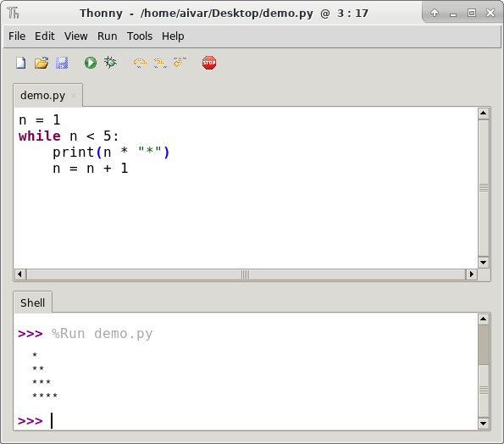Close the demo.py tab
The image size is (504, 444).
click(x=74, y=96)
